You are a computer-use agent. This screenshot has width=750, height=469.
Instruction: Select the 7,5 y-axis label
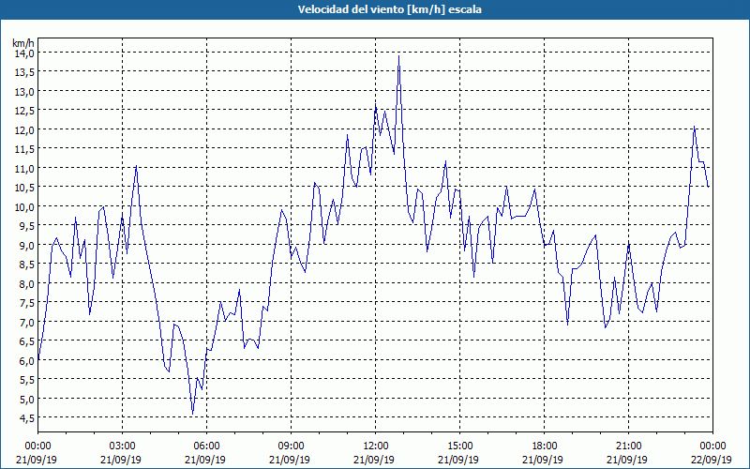26,303
